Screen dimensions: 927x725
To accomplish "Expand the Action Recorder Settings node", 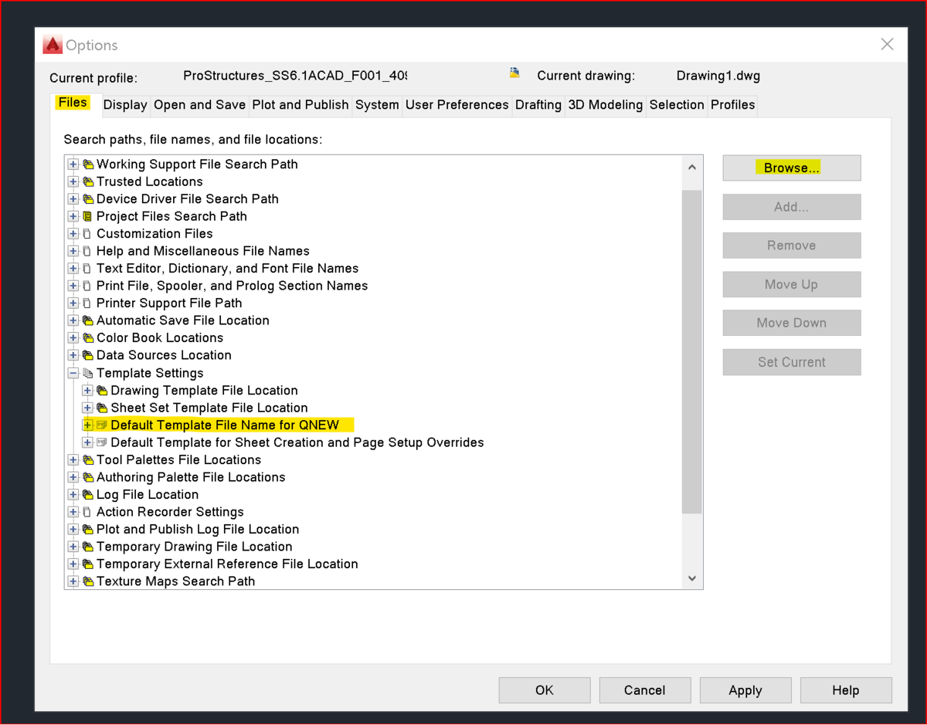I will [x=73, y=512].
